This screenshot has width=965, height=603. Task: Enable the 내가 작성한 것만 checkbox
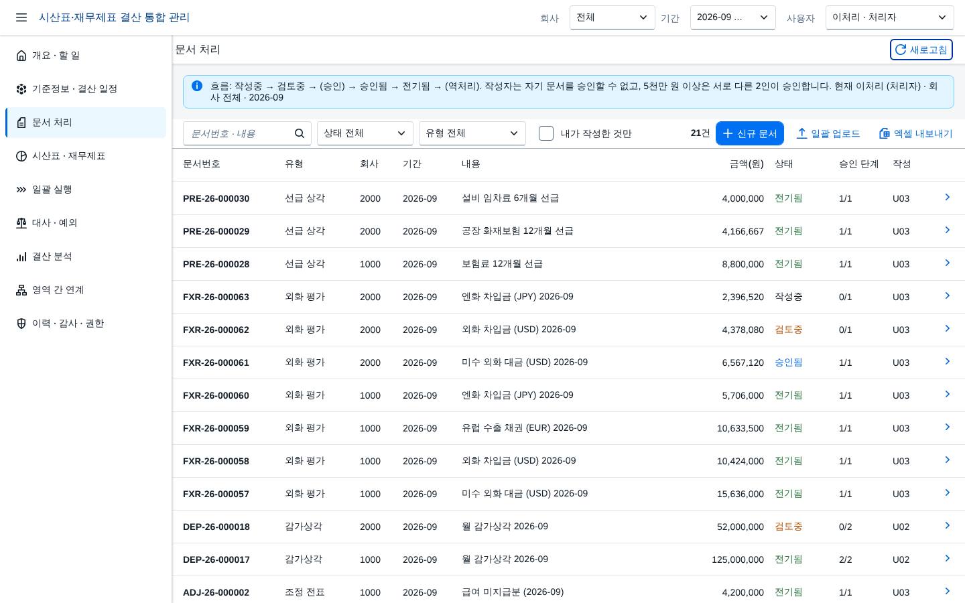[546, 133]
